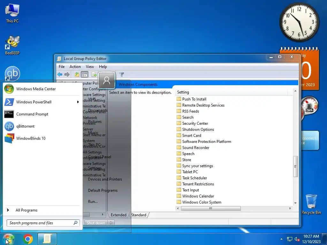327x245 pixels.
Task: Click the muted volume tray icon
Action: pyautogui.click(x=297, y=239)
